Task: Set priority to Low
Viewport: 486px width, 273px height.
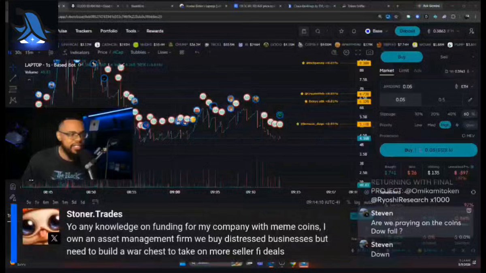Action: (418, 125)
